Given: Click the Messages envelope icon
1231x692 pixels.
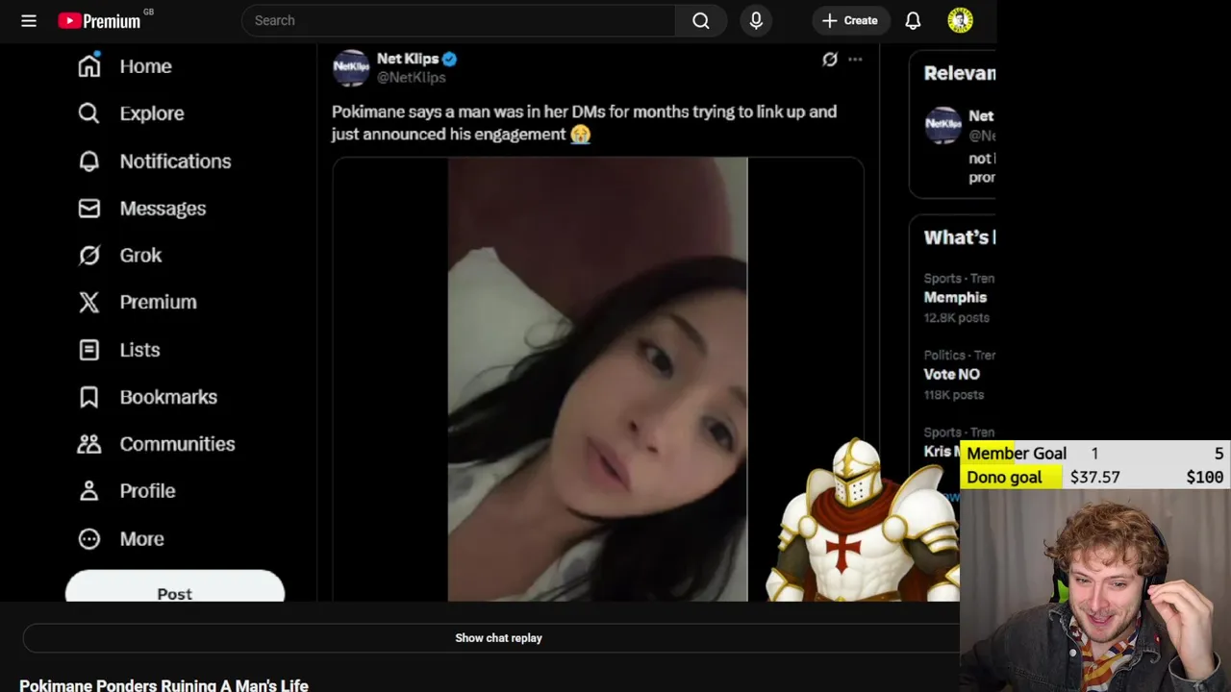Looking at the screenshot, I should (x=89, y=208).
